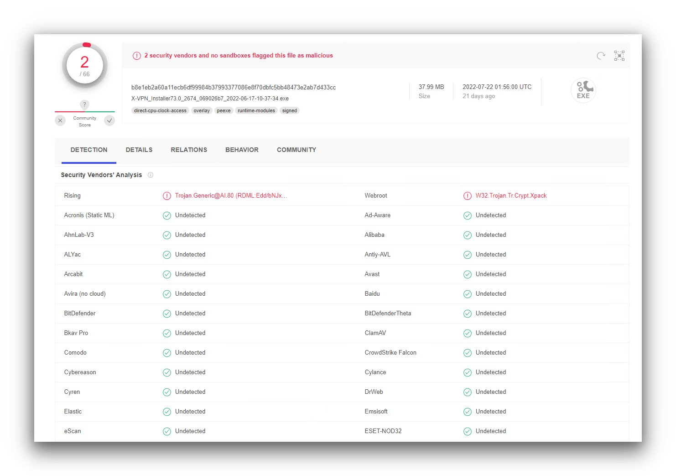Click the direct-cpu-clock-access tag
The height and width of the screenshot is (476, 676).
tap(160, 110)
